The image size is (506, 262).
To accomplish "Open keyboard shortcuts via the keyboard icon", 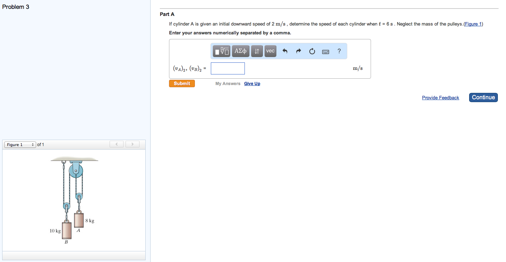I will click(325, 51).
